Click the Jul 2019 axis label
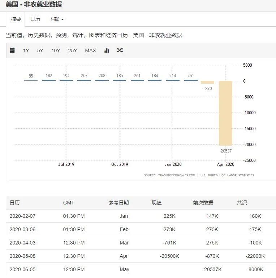 pos(66,164)
